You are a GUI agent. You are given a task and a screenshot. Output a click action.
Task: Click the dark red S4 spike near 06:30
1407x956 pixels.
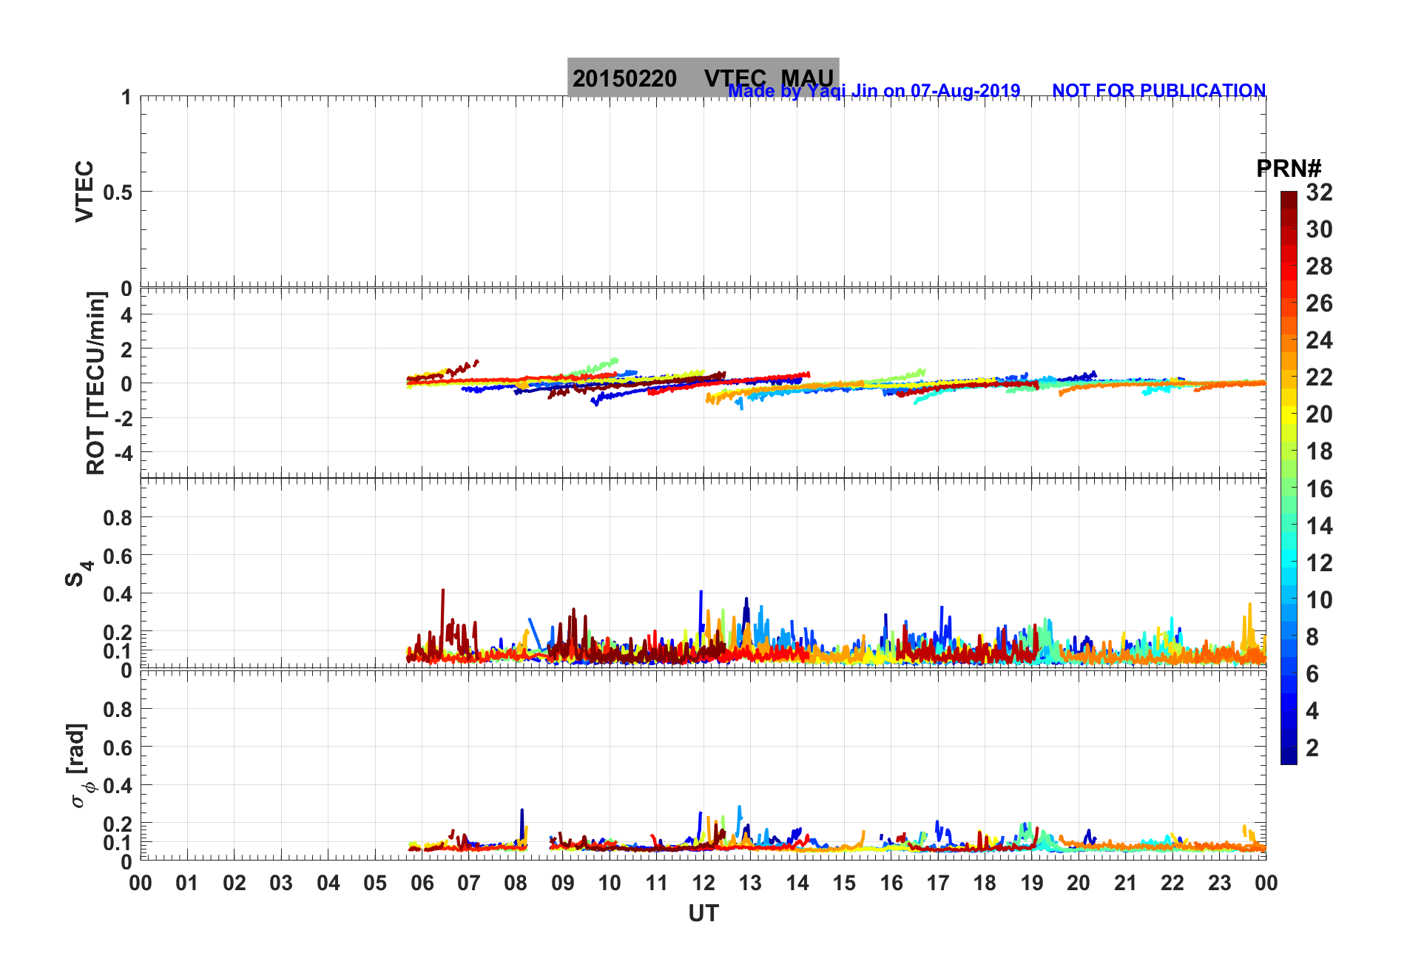click(442, 622)
